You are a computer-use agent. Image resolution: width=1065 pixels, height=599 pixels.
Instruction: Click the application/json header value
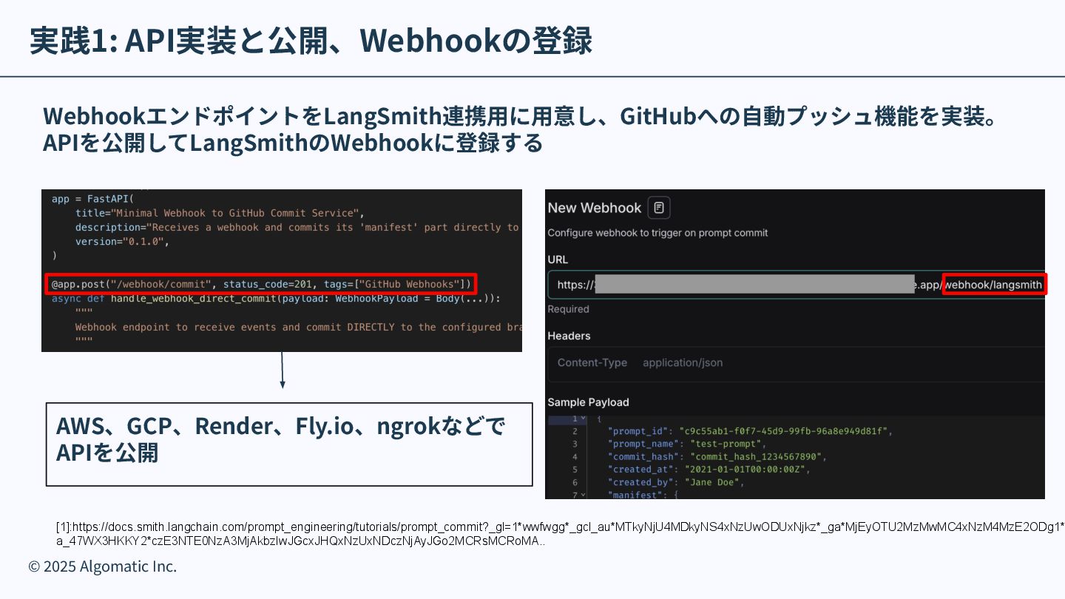(x=683, y=362)
